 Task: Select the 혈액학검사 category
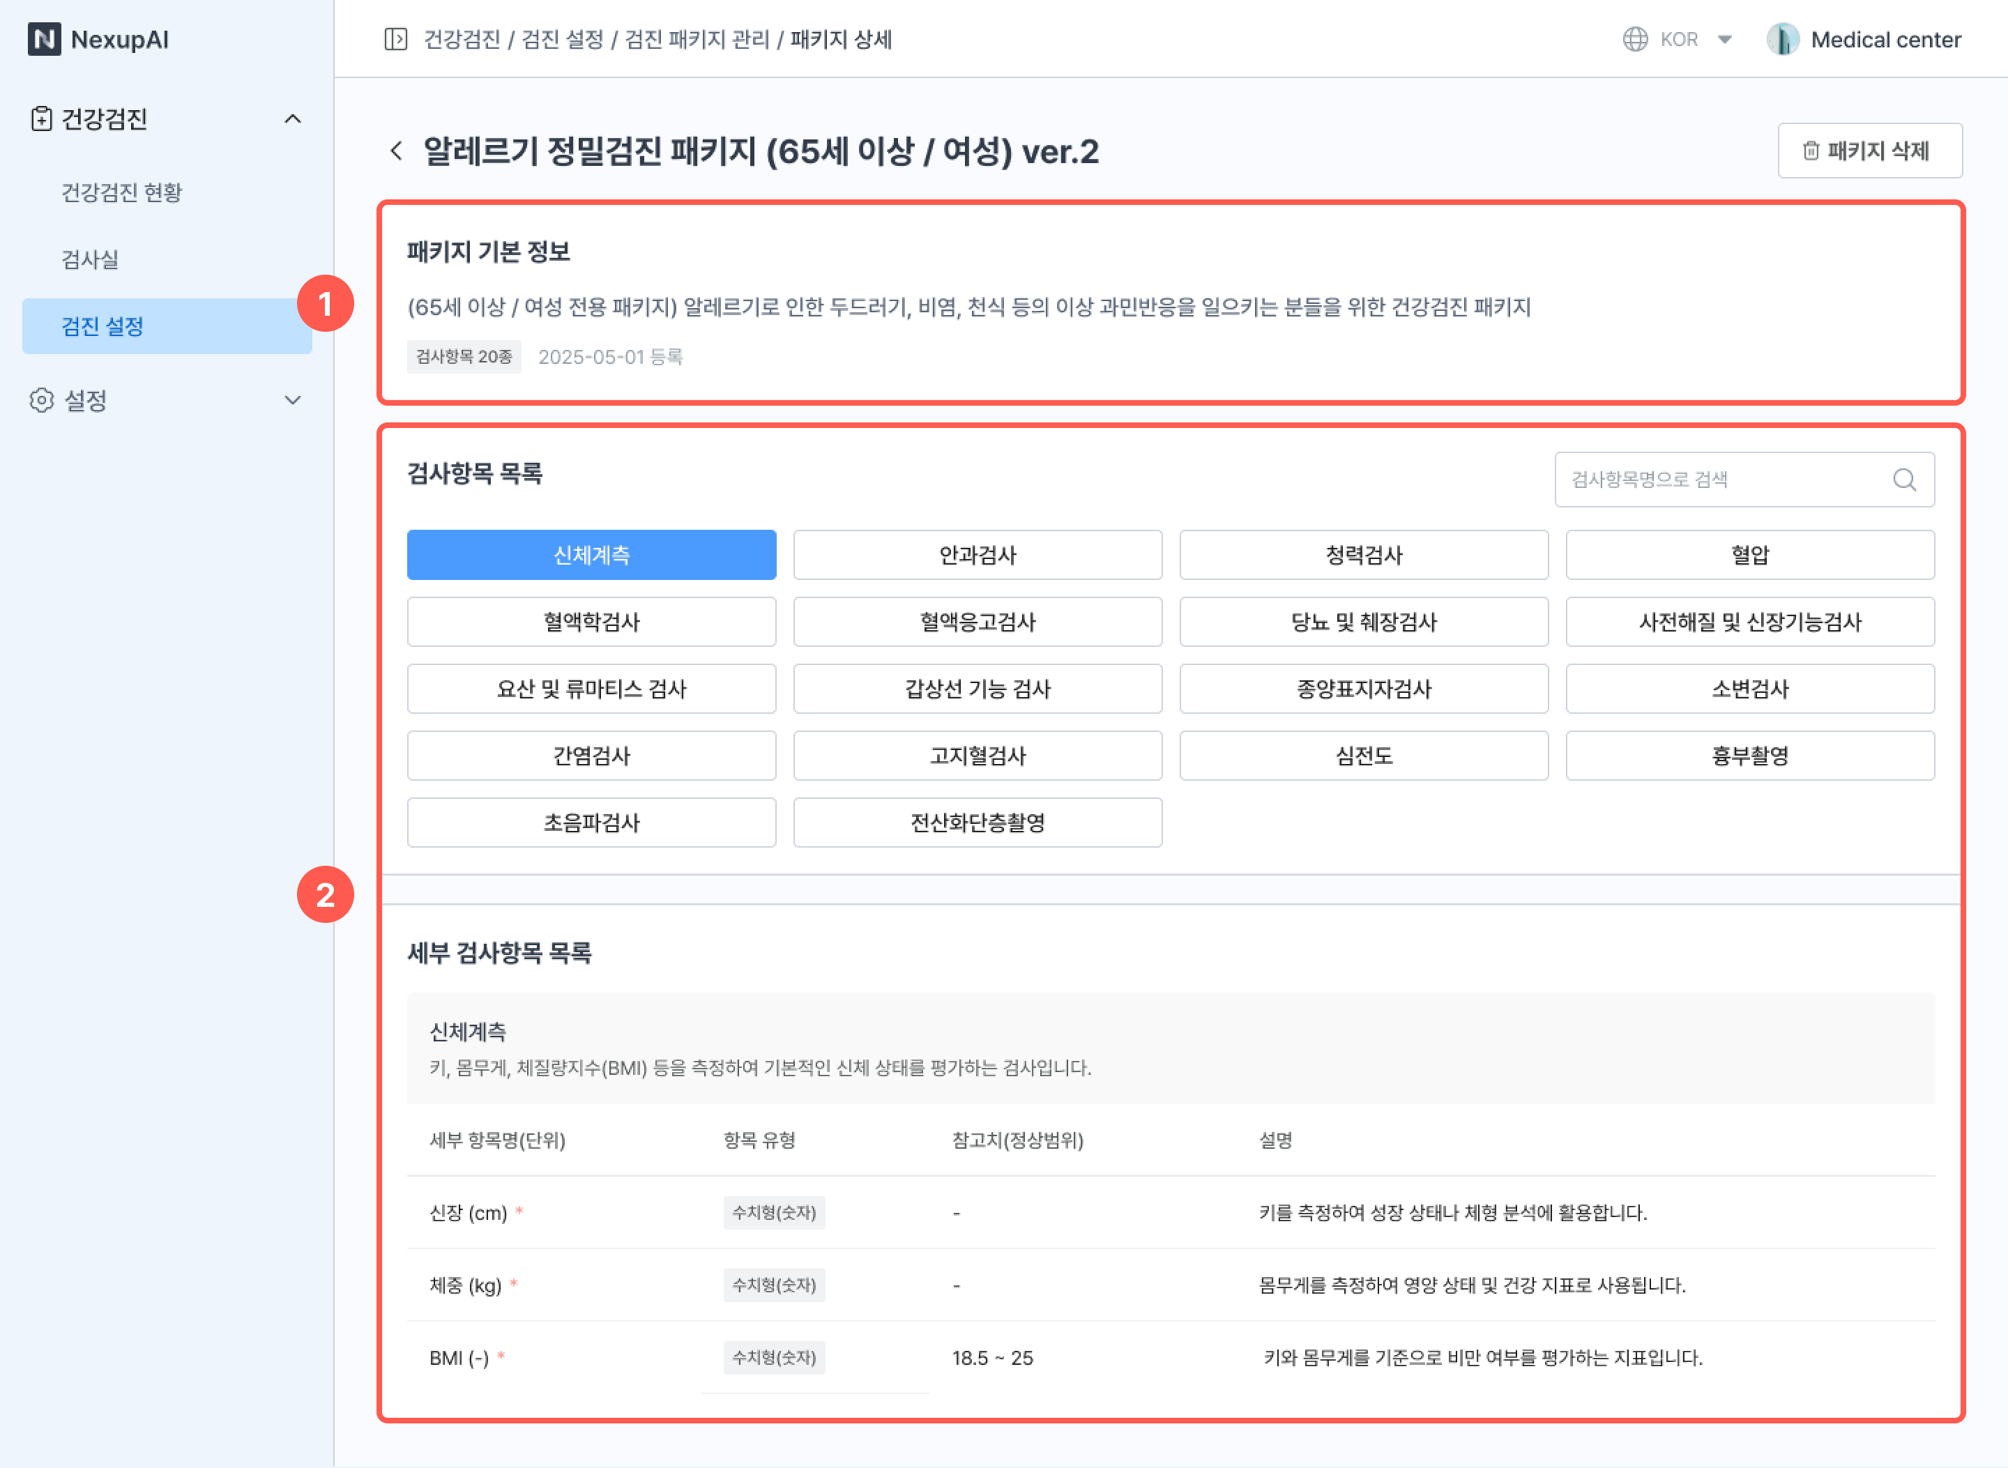[591, 622]
